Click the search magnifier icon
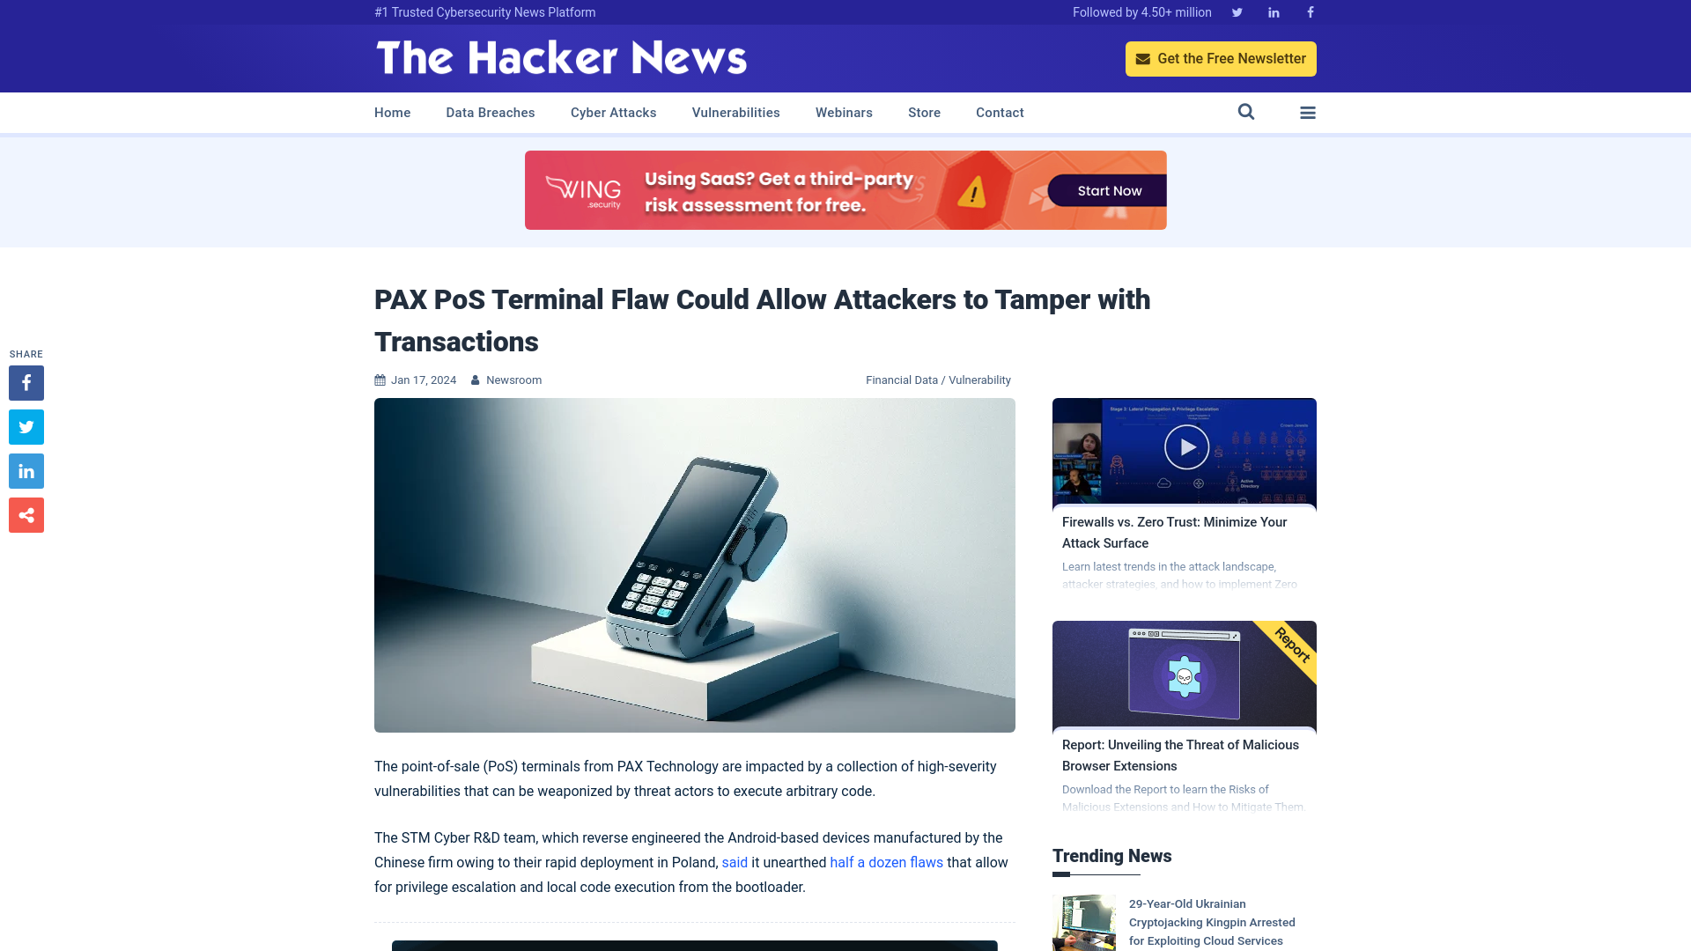Image resolution: width=1691 pixels, height=951 pixels. (1246, 112)
